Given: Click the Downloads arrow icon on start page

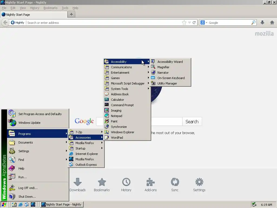Looking at the screenshot, I should coord(78,182).
